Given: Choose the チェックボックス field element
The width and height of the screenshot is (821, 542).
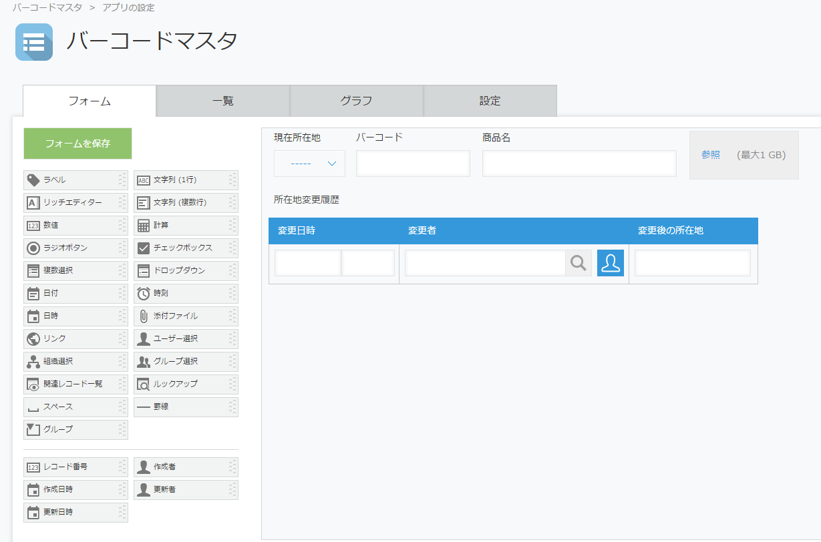Looking at the screenshot, I should [x=186, y=248].
